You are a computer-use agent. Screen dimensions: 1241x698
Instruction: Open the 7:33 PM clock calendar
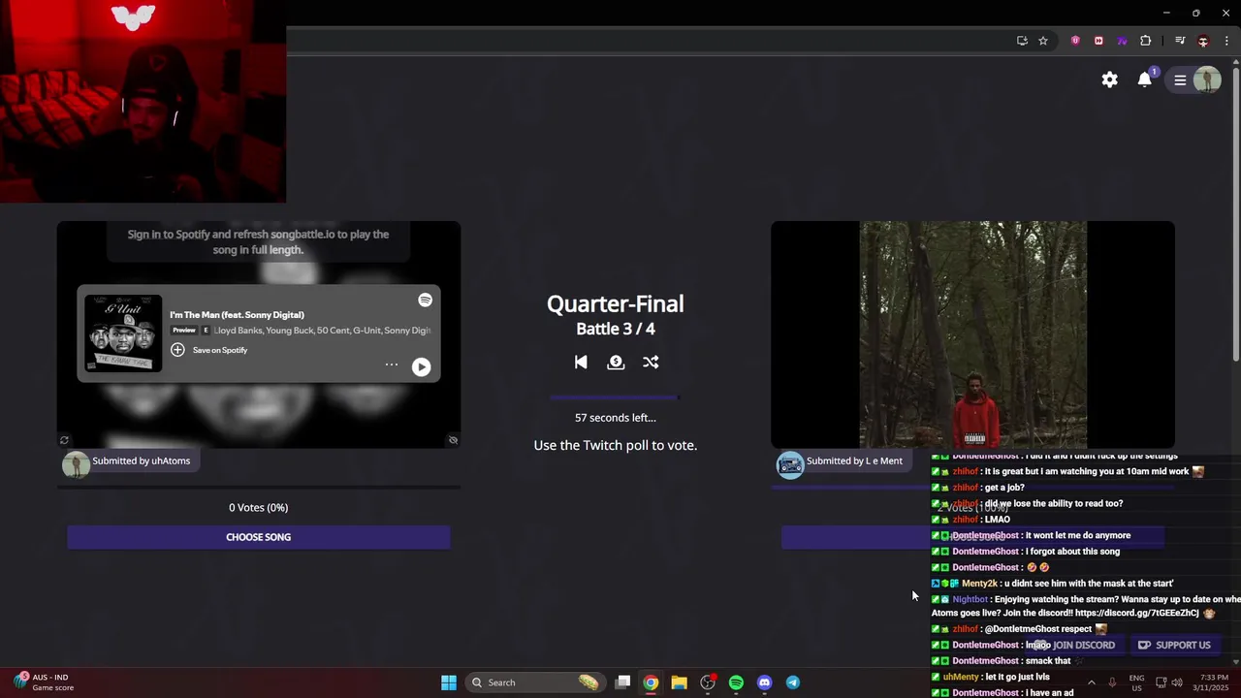coord(1213,682)
